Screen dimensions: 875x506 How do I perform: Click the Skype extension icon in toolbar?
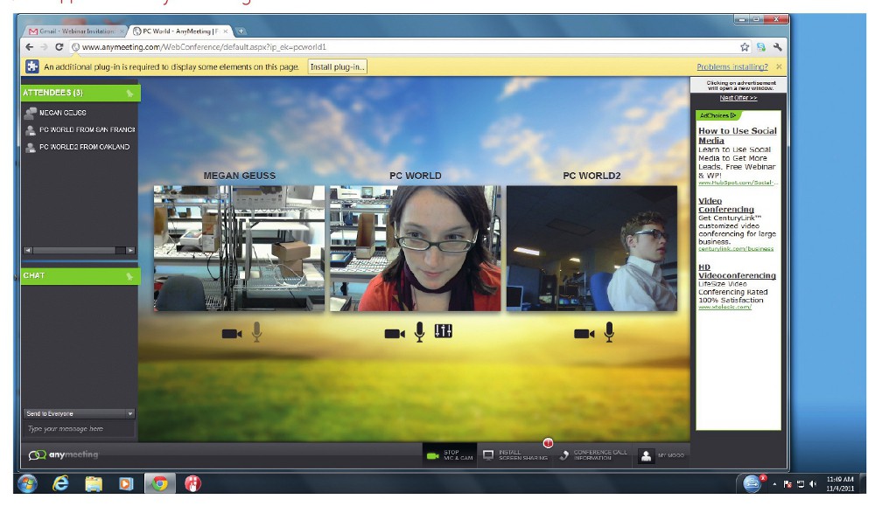coord(762,47)
